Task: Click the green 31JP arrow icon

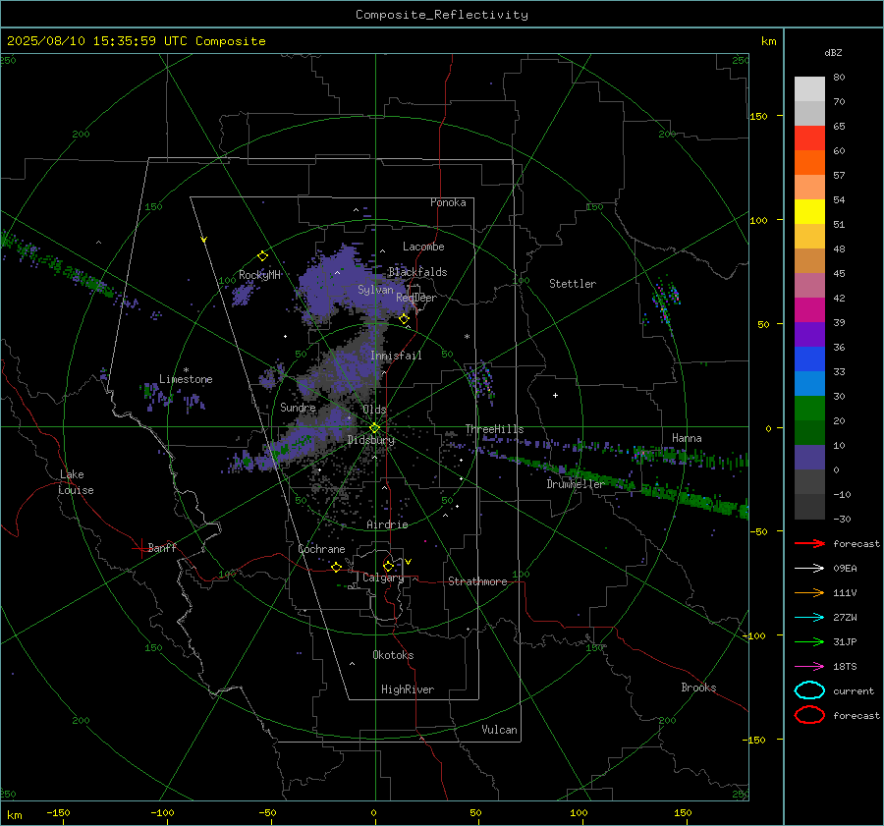Action: click(x=809, y=641)
